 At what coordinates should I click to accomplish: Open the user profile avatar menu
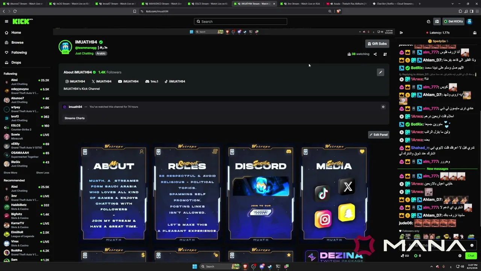click(469, 21)
